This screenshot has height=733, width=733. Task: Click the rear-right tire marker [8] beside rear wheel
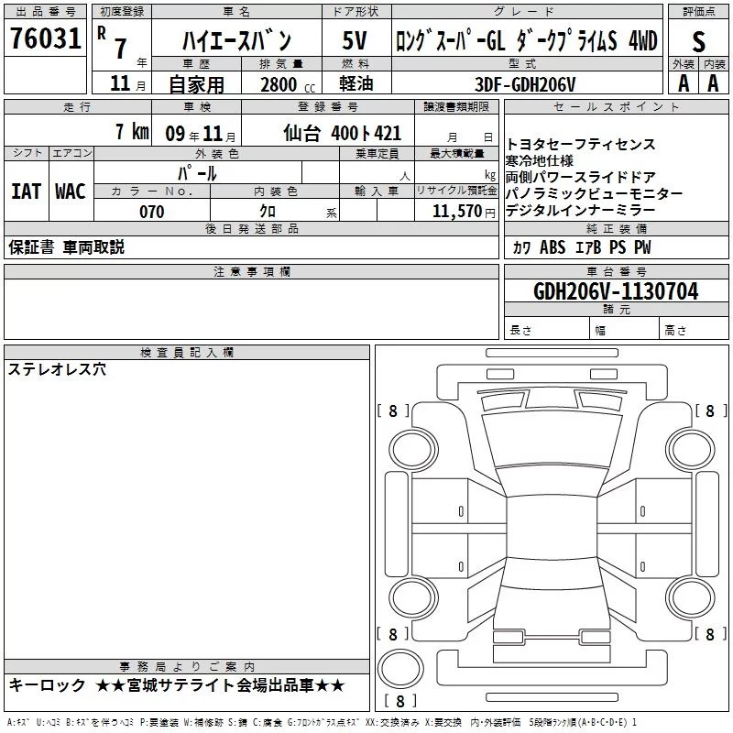click(709, 634)
